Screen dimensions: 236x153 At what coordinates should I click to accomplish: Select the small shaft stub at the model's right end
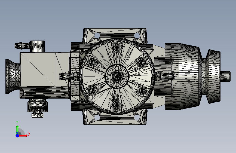click(225, 76)
